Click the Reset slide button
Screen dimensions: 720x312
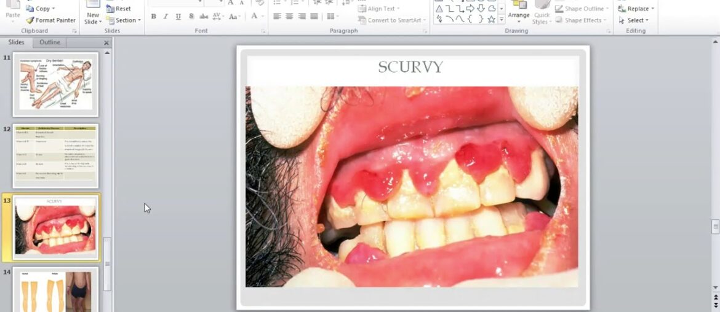point(119,9)
